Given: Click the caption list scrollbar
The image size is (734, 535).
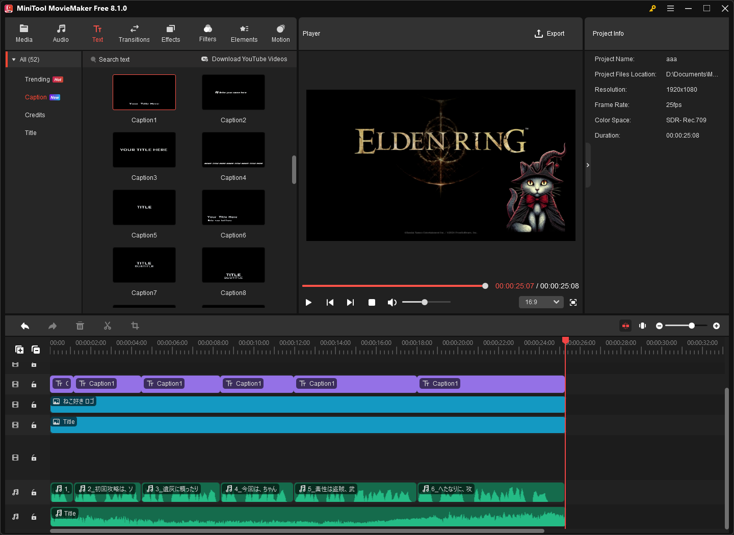Looking at the screenshot, I should tap(294, 170).
